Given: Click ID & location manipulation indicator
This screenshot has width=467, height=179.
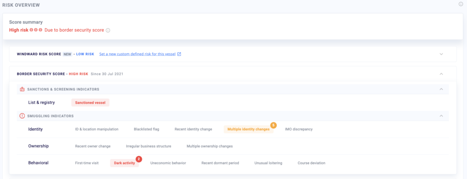Looking at the screenshot, I should pos(97,129).
